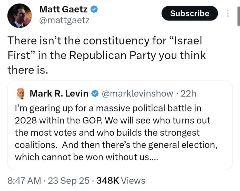This screenshot has width=240, height=191.
Task: View the 348K Views count
Action: pyautogui.click(x=121, y=180)
